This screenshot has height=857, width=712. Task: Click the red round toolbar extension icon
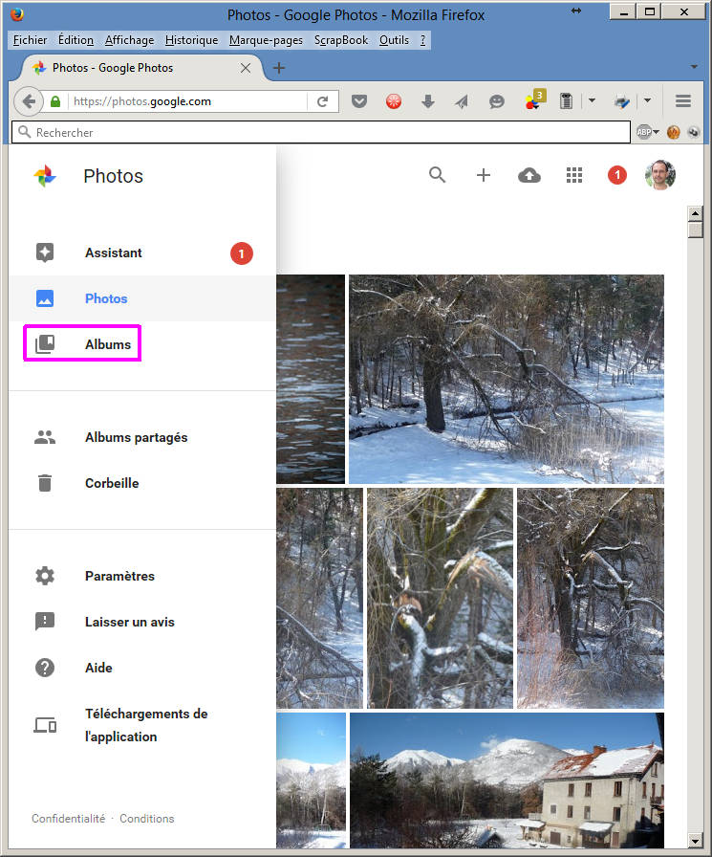394,101
